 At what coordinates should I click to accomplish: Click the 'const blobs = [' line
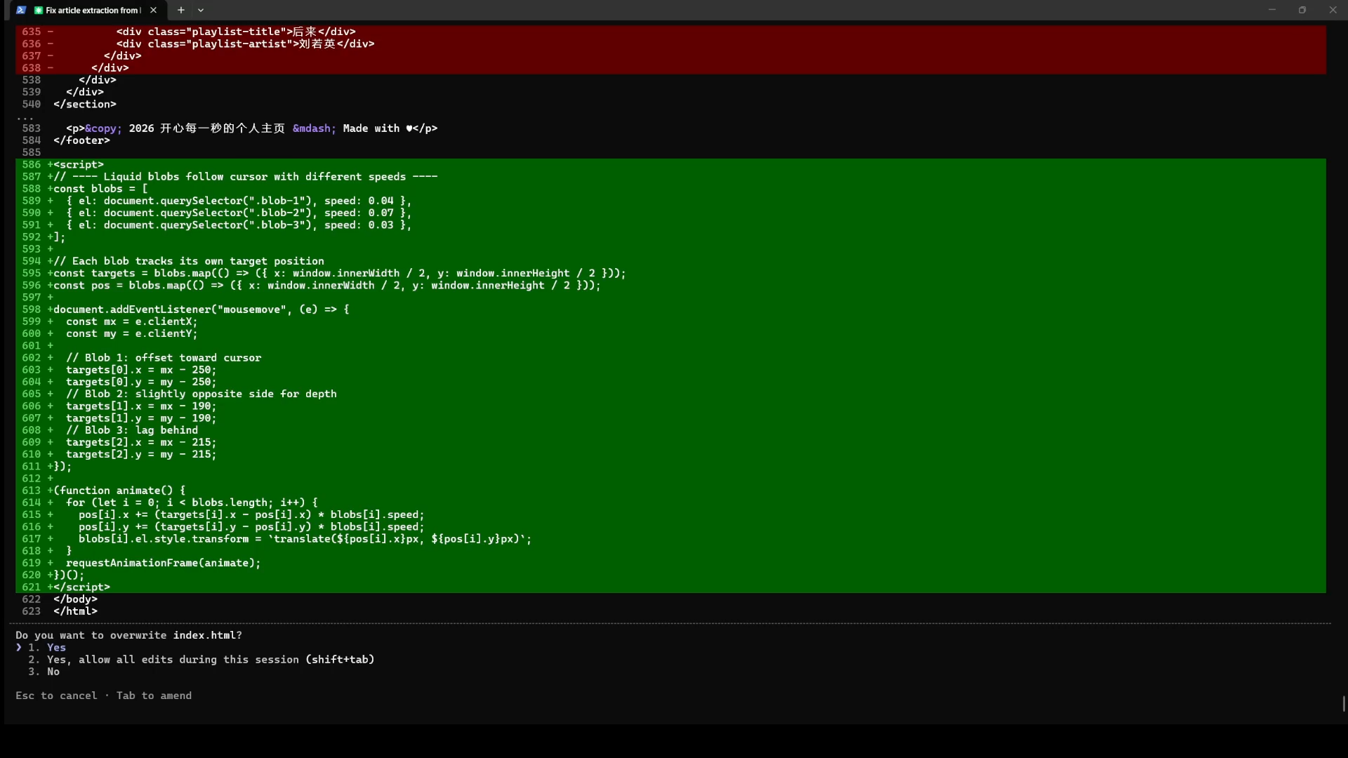[x=100, y=189]
